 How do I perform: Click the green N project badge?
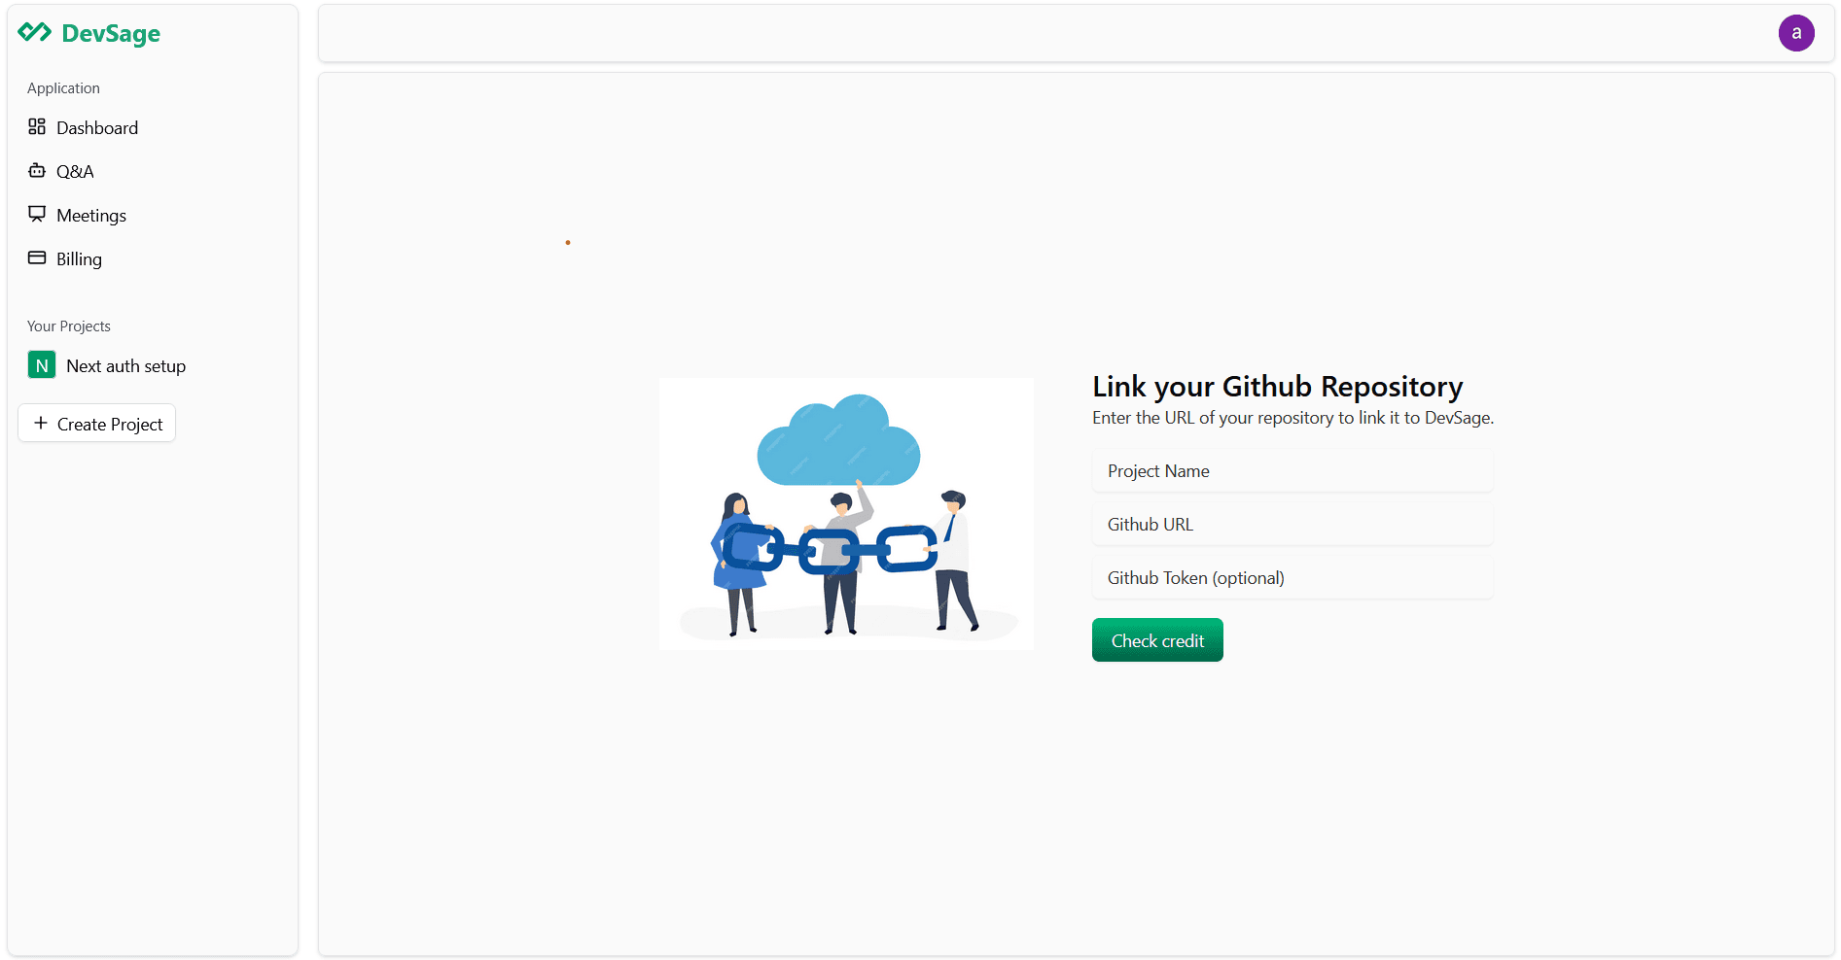[41, 364]
